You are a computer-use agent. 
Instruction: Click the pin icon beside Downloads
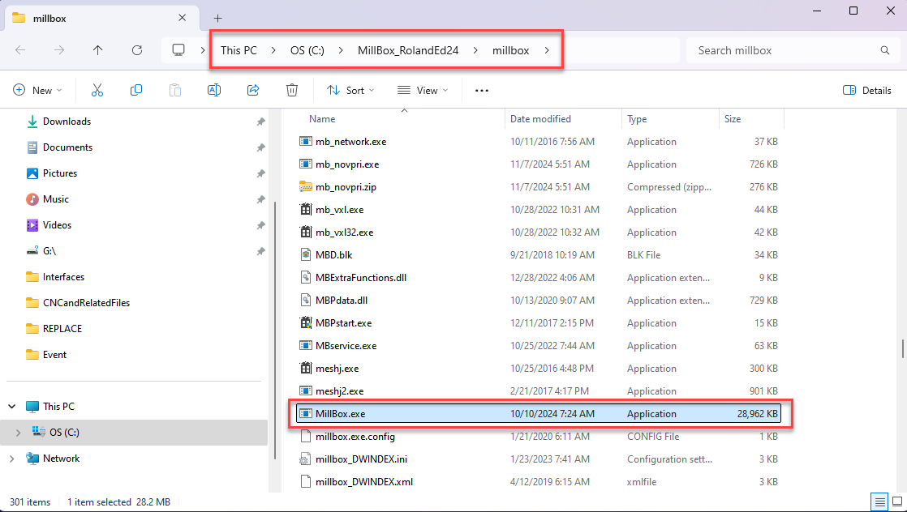[x=261, y=122]
